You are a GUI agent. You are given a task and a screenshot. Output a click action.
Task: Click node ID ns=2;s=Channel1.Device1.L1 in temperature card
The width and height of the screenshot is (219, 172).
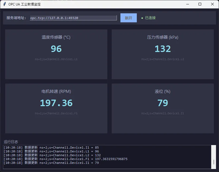pos(56,59)
